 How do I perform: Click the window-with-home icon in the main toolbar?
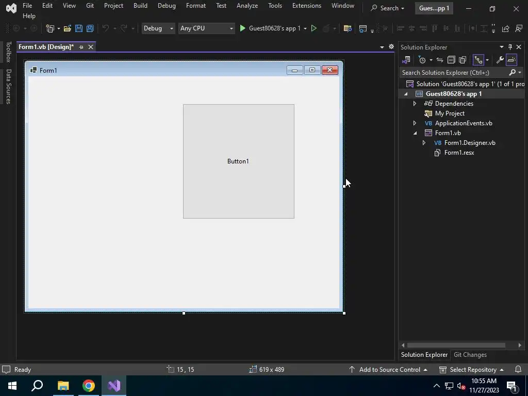point(362,29)
